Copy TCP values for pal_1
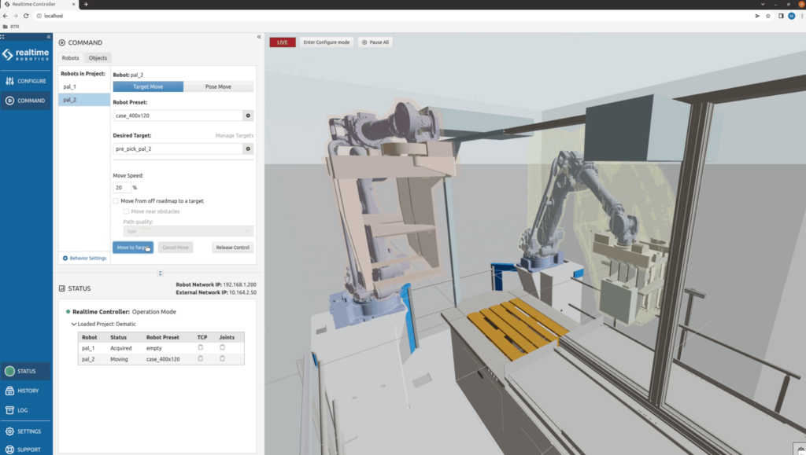This screenshot has height=455, width=806. click(x=200, y=347)
